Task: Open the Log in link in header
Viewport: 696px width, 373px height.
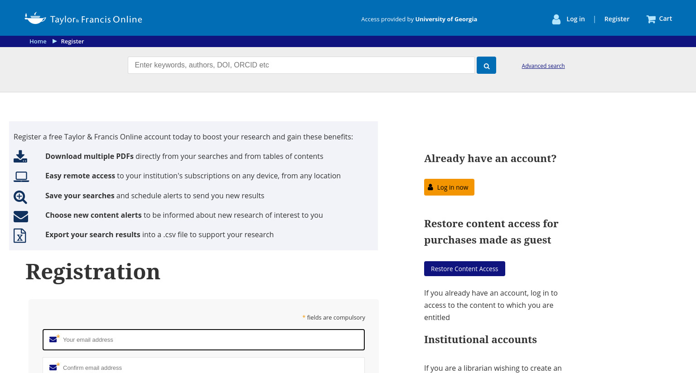Action: pos(575,19)
